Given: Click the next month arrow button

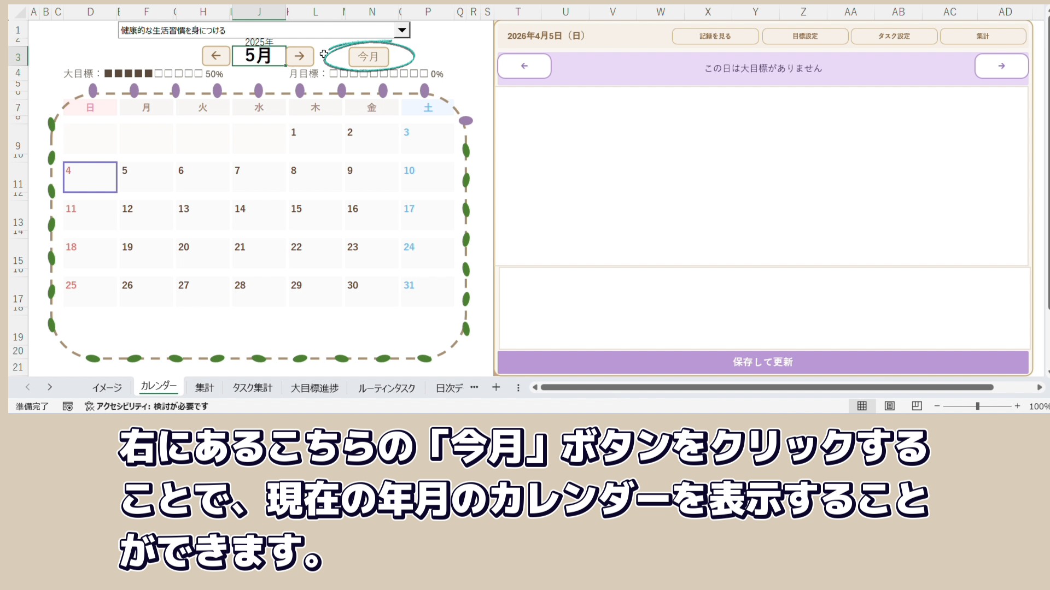Looking at the screenshot, I should click(x=299, y=56).
